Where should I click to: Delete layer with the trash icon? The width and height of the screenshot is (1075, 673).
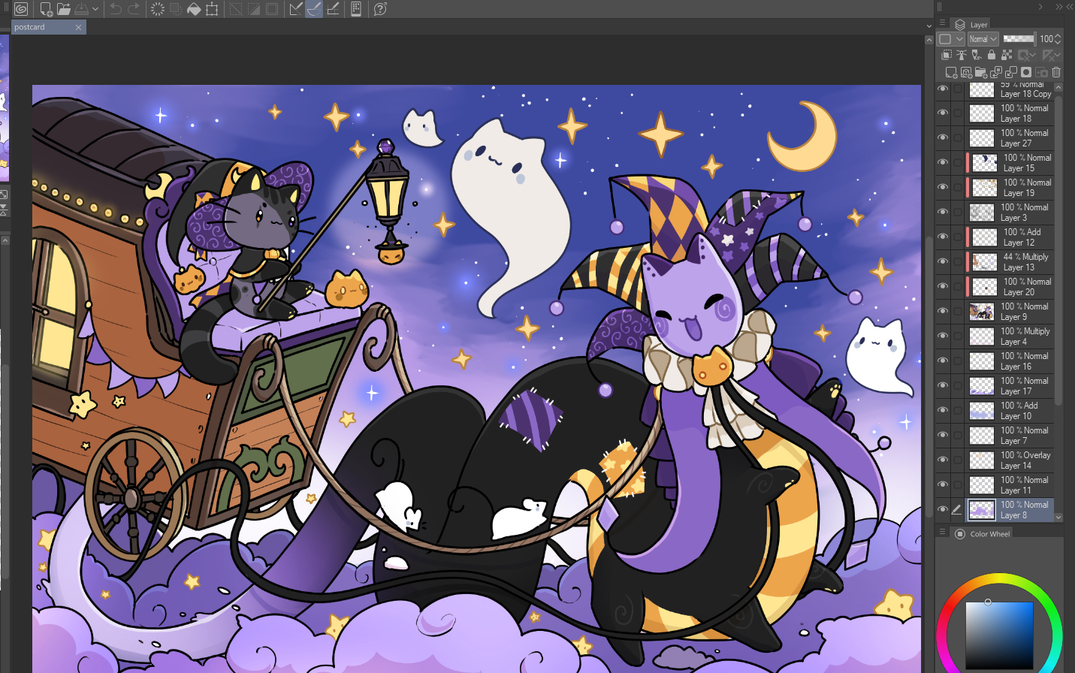pos(1056,72)
